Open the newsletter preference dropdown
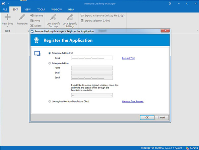The width and height of the screenshot is (199, 150). click(92, 95)
